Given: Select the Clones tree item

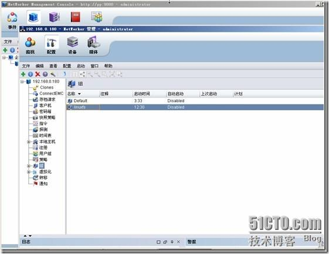Looking at the screenshot, I should tap(46, 87).
